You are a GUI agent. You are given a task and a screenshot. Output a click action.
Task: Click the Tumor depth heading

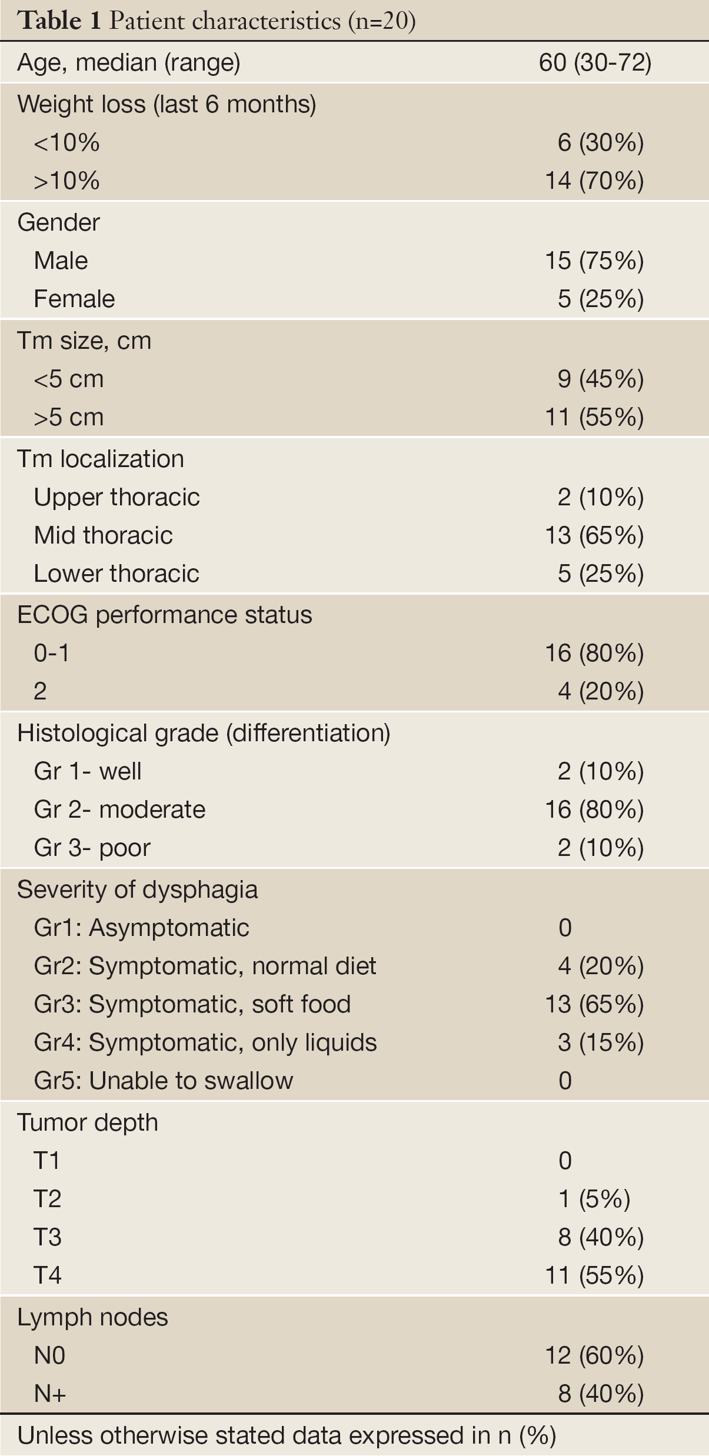pos(88,1122)
